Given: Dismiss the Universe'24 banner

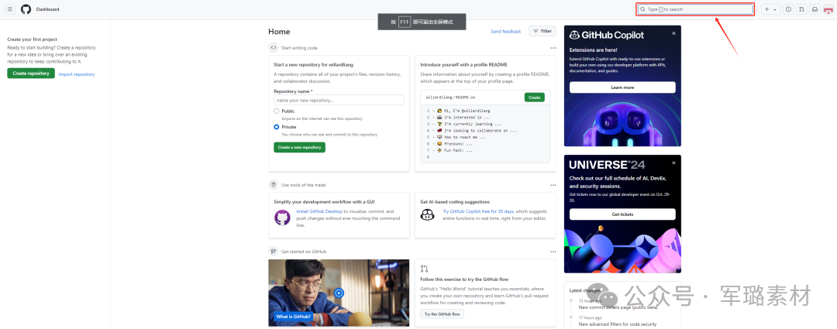Looking at the screenshot, I should (x=673, y=163).
